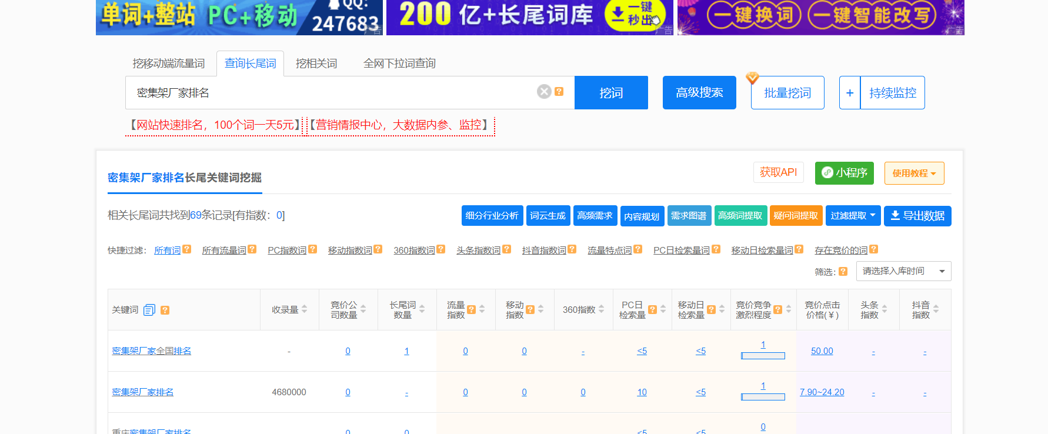Open 高级搜索 advanced search

point(699,92)
